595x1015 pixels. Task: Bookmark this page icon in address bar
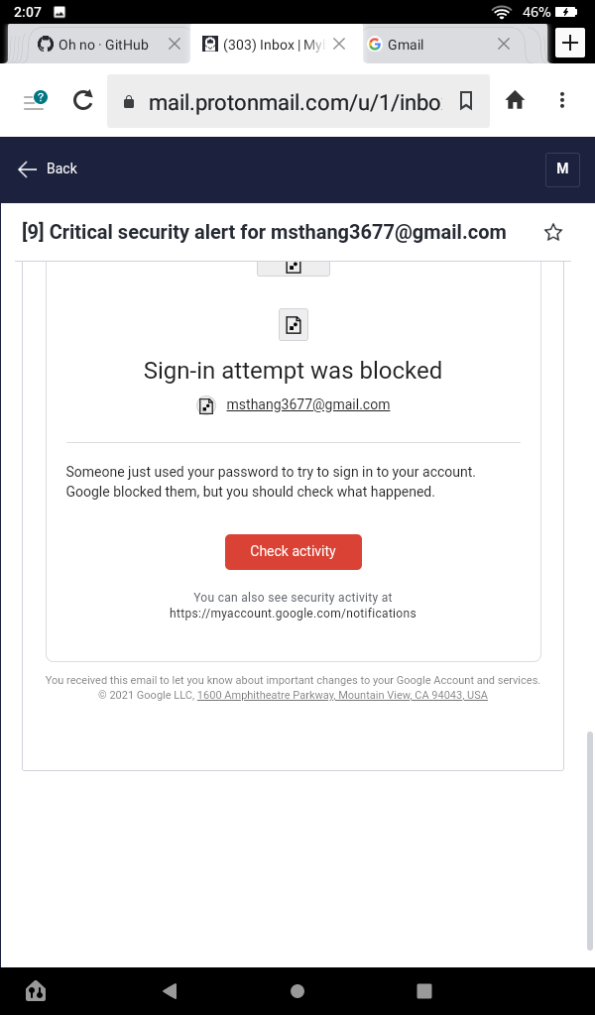[x=466, y=101]
